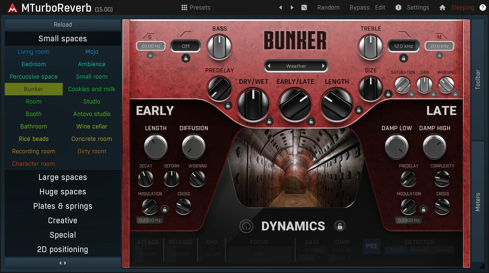The width and height of the screenshot is (489, 273).
Task: Click the left arrow at the preset list bottom
Action: pyautogui.click(x=61, y=263)
